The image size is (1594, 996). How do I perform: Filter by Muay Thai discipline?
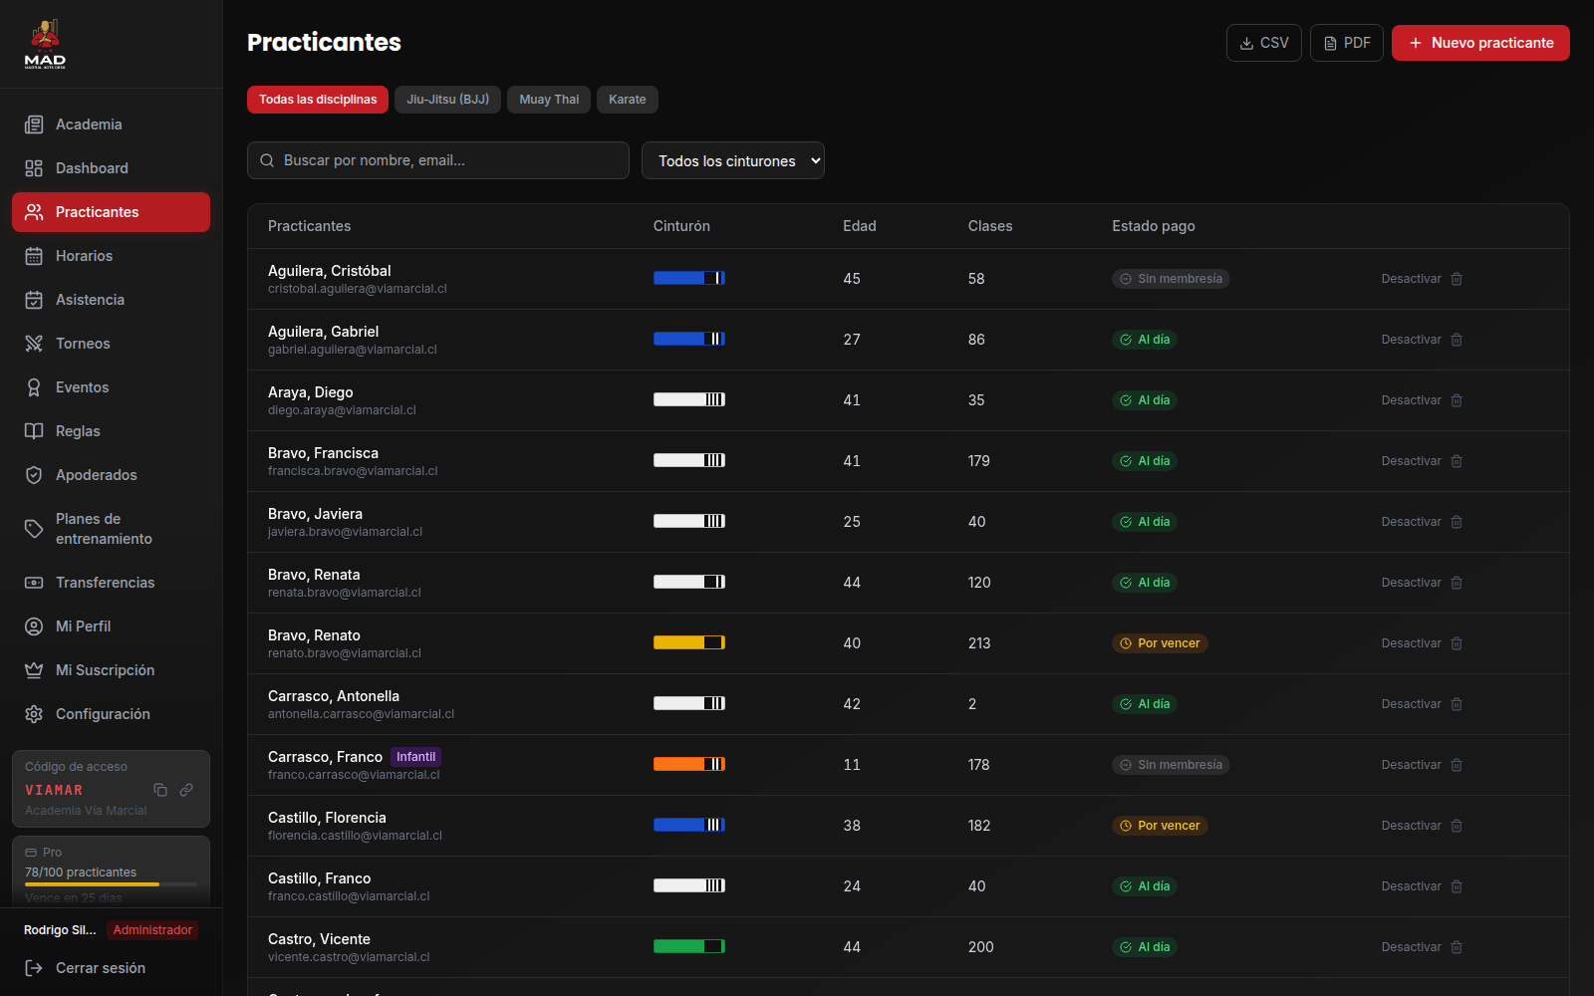click(x=549, y=100)
